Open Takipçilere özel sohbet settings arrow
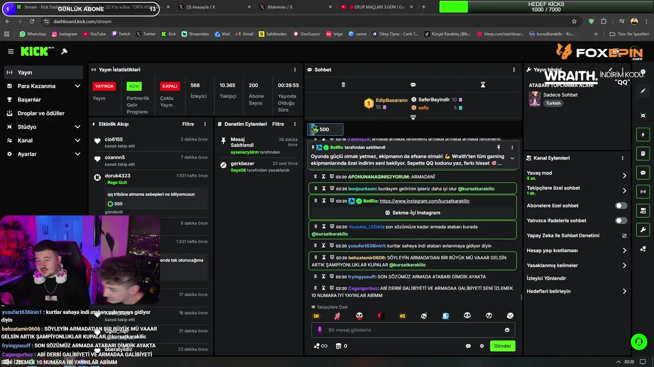The image size is (654, 367). (624, 191)
